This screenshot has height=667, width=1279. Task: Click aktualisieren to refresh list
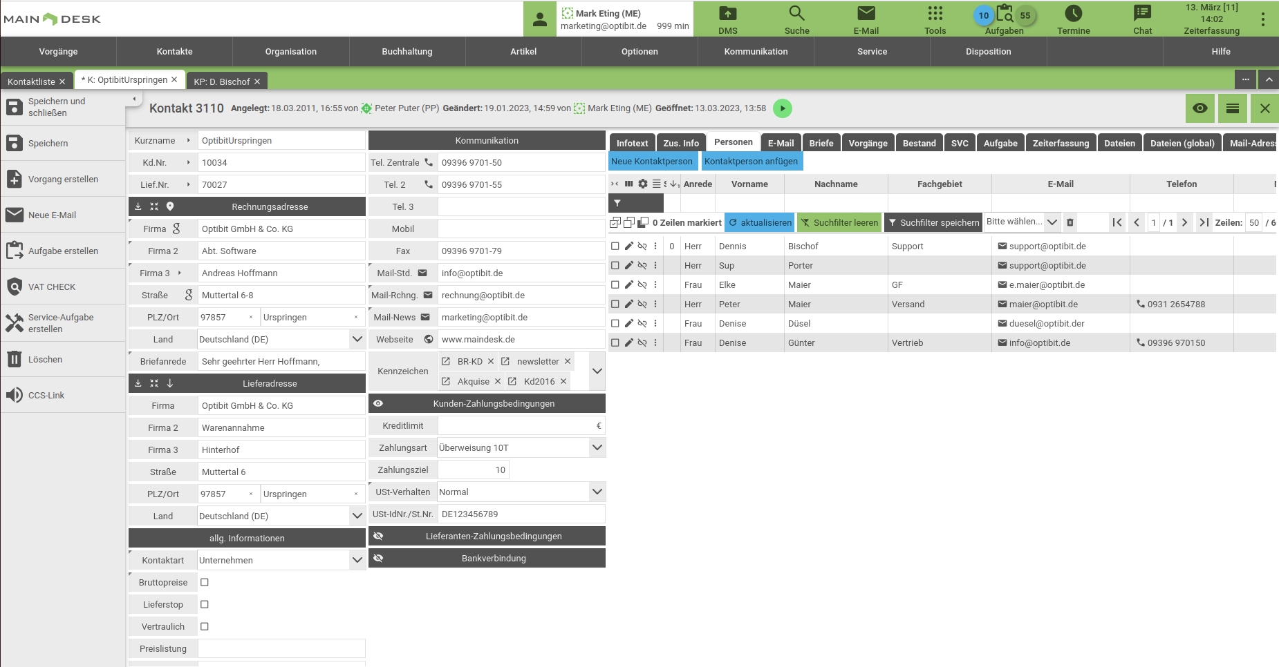760,222
